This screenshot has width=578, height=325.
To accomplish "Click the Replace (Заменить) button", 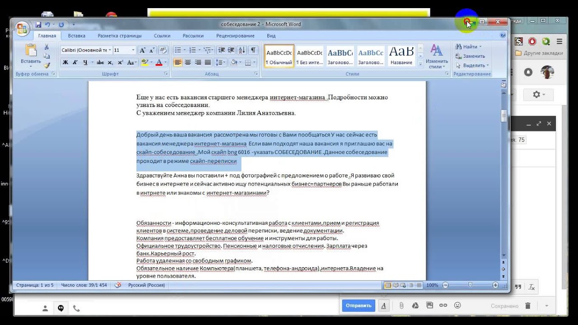I will (470, 56).
